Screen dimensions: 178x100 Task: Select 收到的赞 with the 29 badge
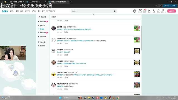[x=42, y=33]
